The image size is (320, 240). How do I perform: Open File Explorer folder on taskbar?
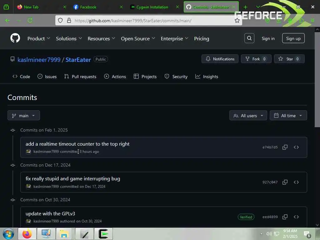tap(64, 234)
